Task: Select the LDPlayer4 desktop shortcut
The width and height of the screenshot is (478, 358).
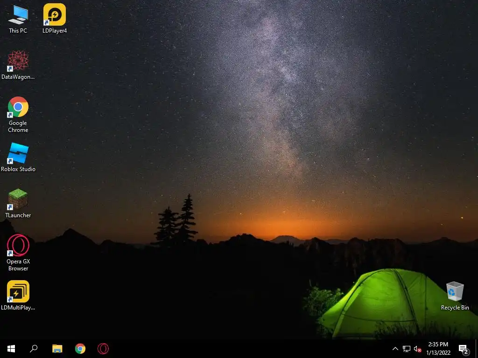Action: (55, 19)
